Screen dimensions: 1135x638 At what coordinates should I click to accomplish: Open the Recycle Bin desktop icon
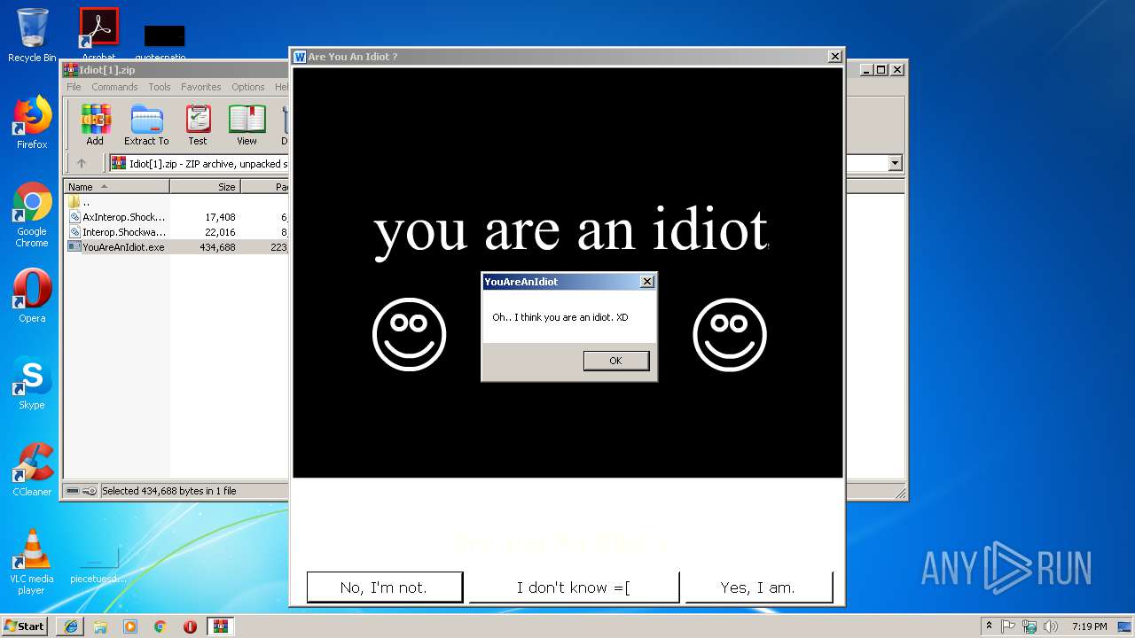point(32,35)
